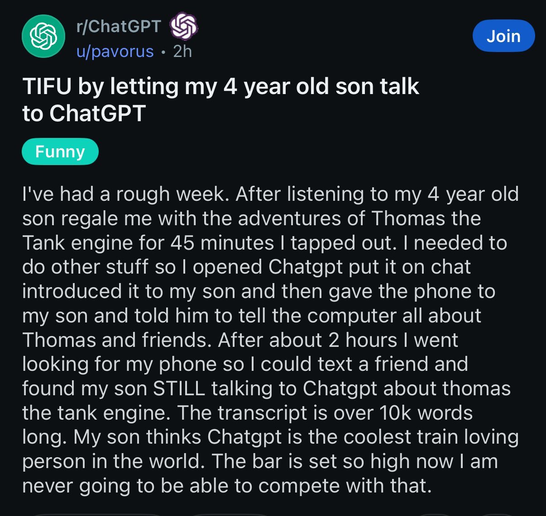Click the line 'introduced it to my son'
Viewport: 546px width, 516px height.
(x=259, y=291)
